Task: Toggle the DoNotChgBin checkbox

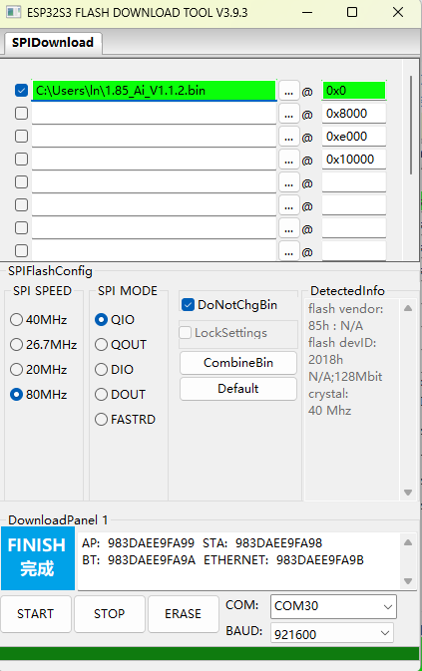Action: point(188,305)
